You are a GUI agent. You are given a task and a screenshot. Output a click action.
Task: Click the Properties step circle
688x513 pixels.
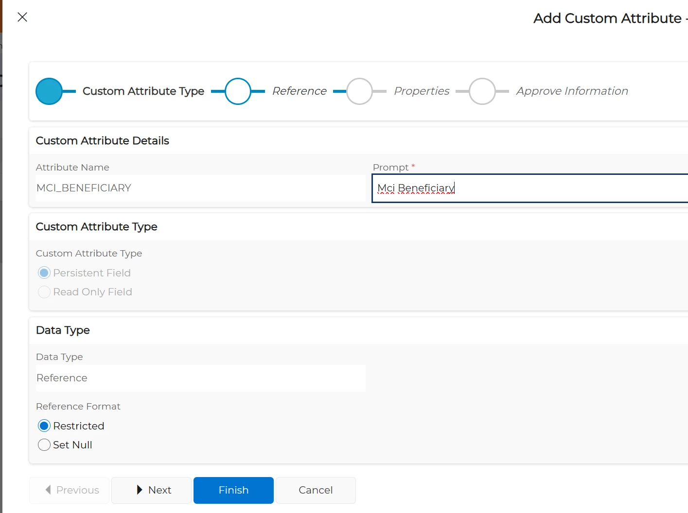tap(359, 91)
